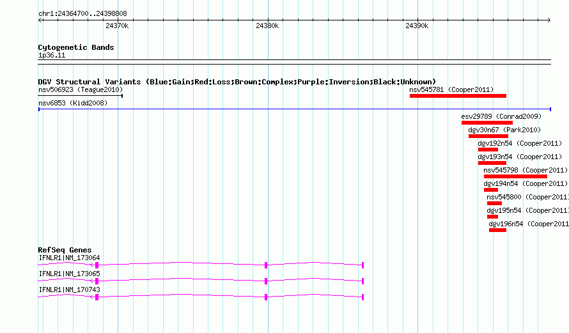Select the red bar under dgv192n54
The height and width of the screenshot is (333, 569).
pyautogui.click(x=488, y=150)
